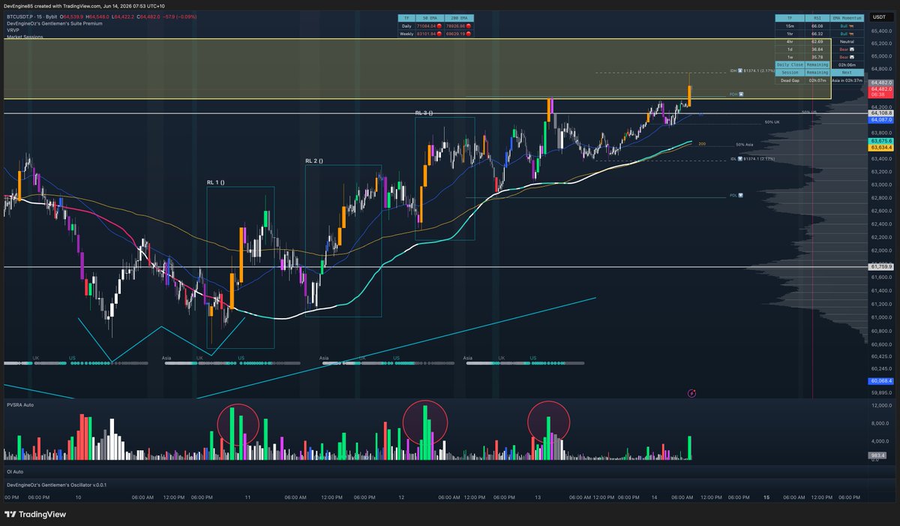Click the 983.4 volume scale label

(x=878, y=455)
